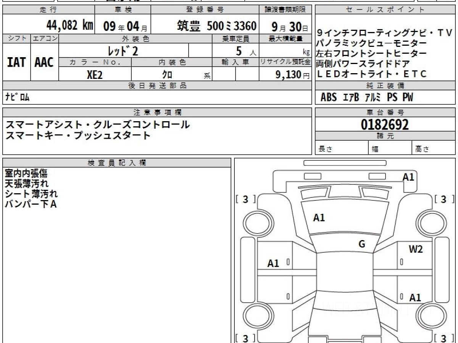Select the A1 mark on the hood

[x=319, y=218]
